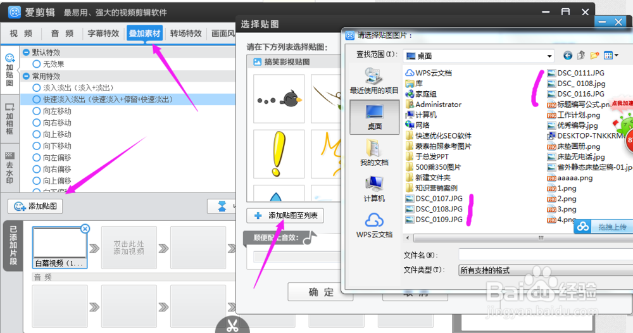Open the 500乘350图片 folder
The image size is (633, 333).
(433, 167)
